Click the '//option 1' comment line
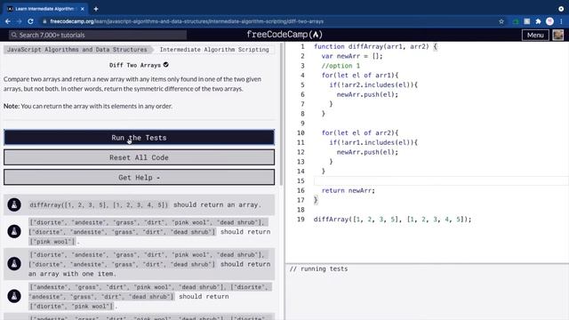This screenshot has height=320, width=569. [341, 66]
